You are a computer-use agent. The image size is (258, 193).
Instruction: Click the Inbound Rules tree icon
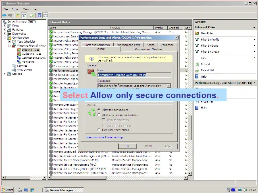(x=19, y=49)
